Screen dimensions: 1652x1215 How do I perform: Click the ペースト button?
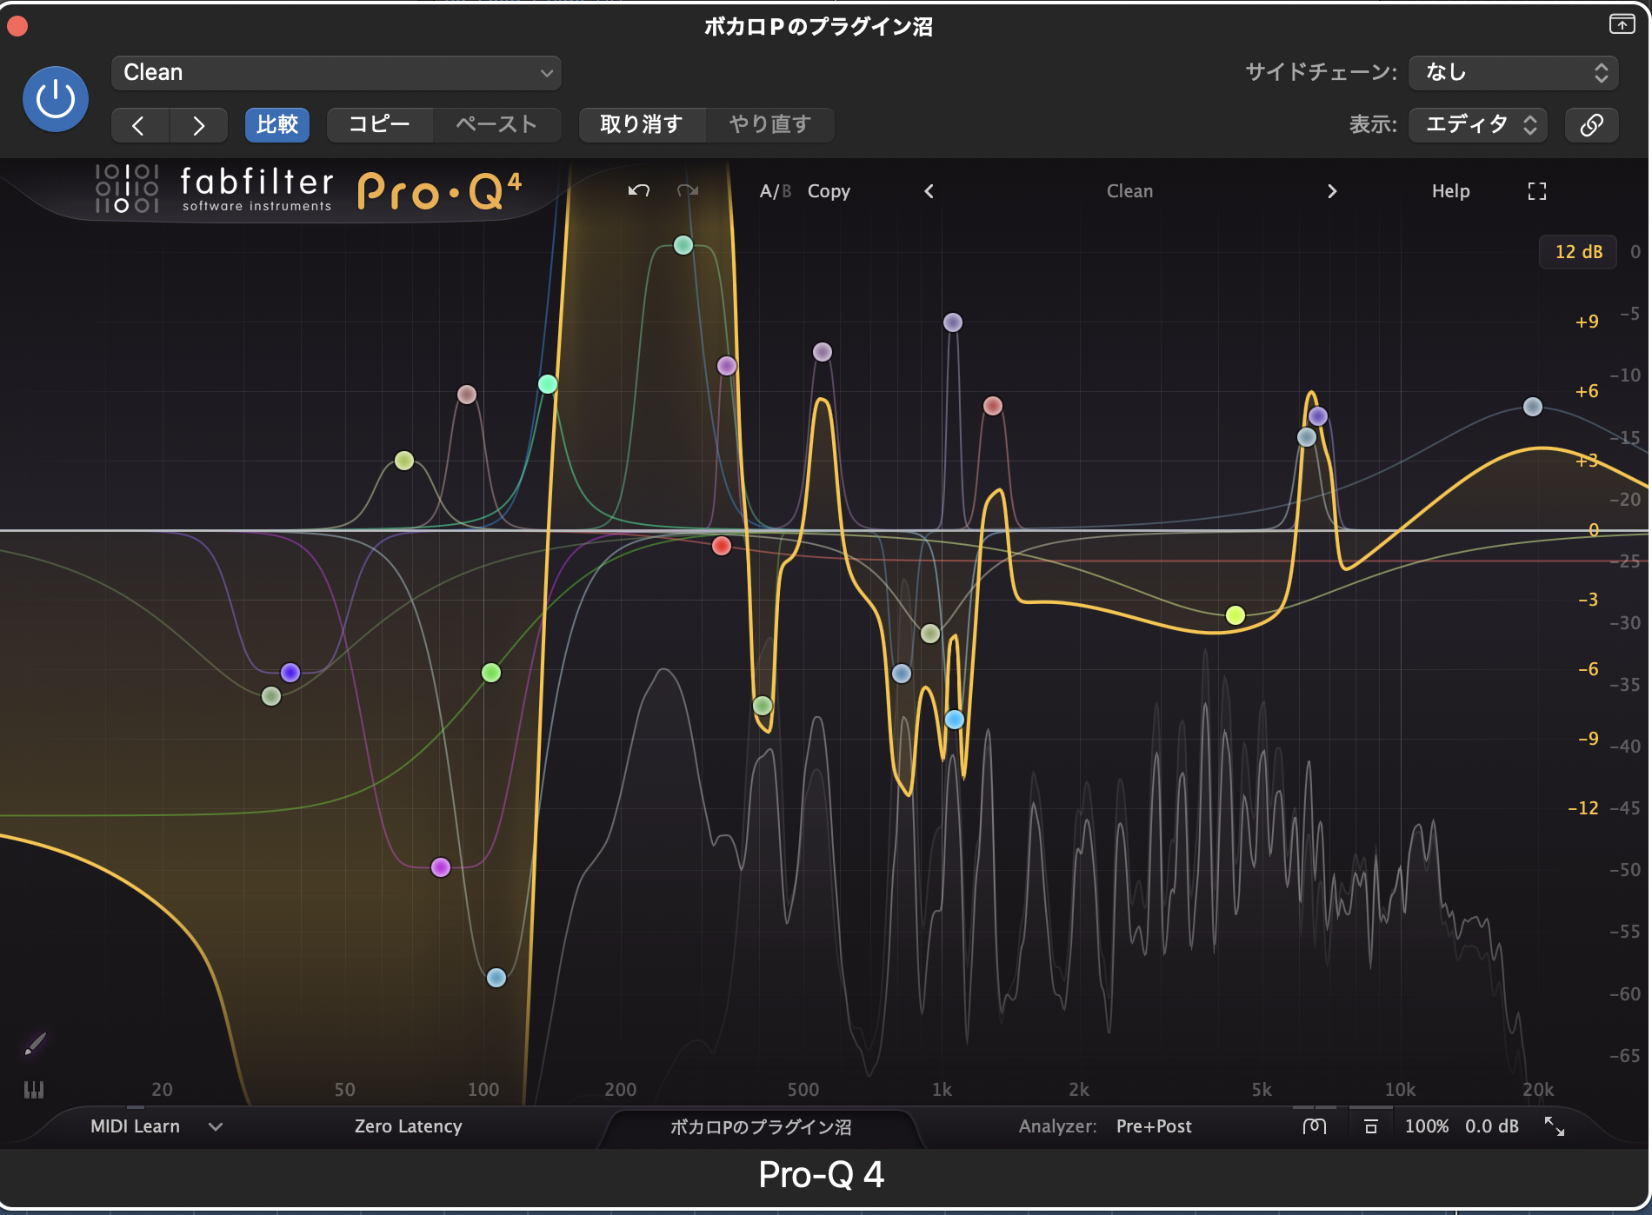[x=496, y=125]
